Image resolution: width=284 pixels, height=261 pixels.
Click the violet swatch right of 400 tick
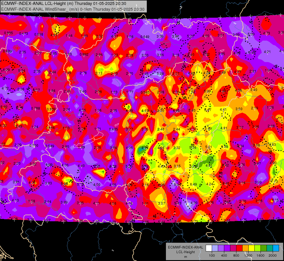227,248
